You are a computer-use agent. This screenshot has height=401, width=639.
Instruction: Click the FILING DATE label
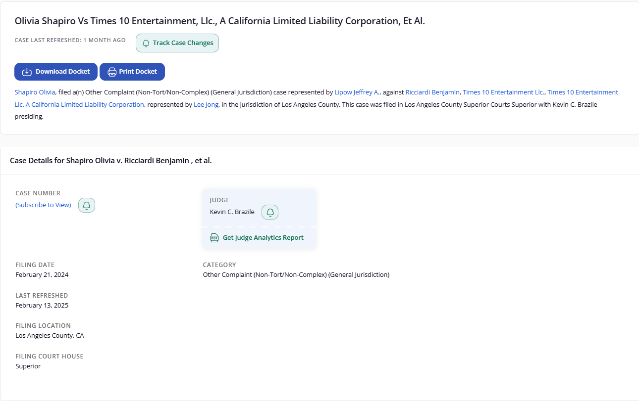(35, 265)
